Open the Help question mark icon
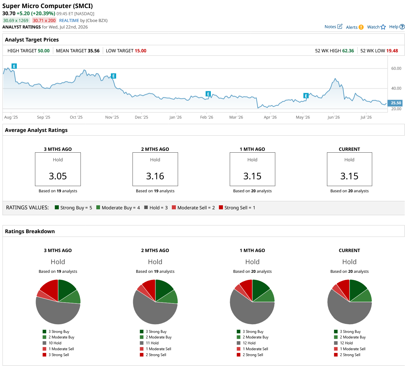Screen dimensions: 405x366 tap(402, 27)
